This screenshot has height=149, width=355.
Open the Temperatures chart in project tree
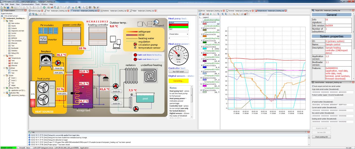point(16,58)
